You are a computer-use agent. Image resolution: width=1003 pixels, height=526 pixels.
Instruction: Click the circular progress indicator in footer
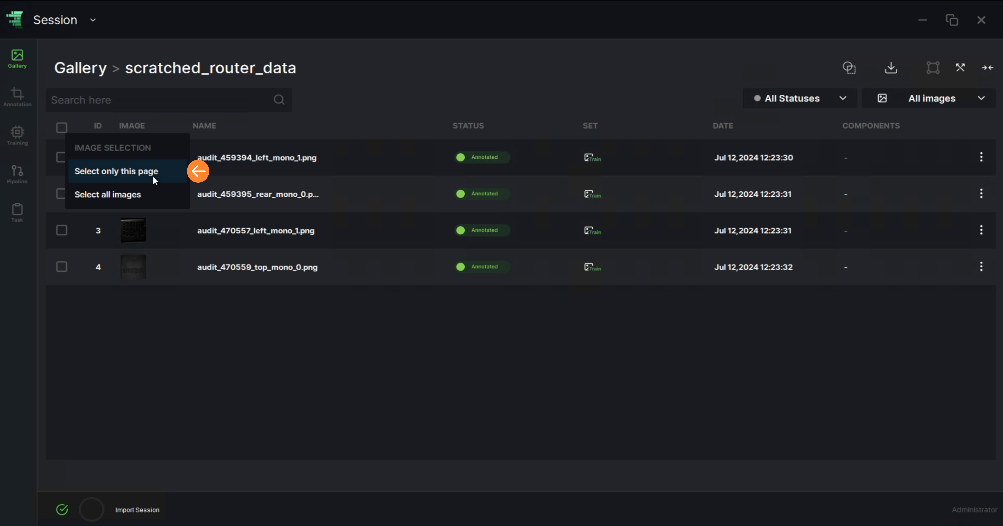[x=91, y=510]
